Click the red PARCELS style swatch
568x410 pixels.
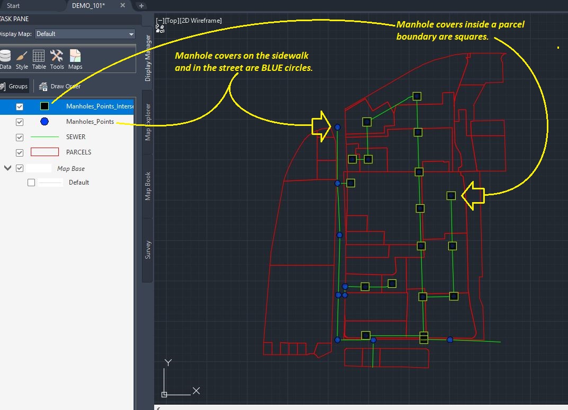tap(45, 152)
